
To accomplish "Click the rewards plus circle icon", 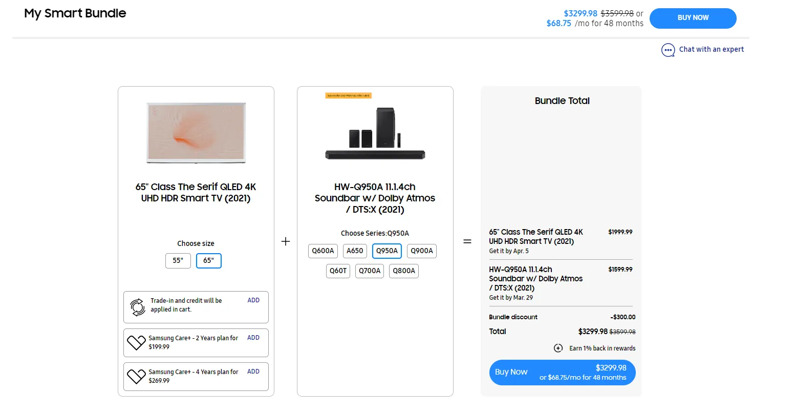I will (558, 348).
